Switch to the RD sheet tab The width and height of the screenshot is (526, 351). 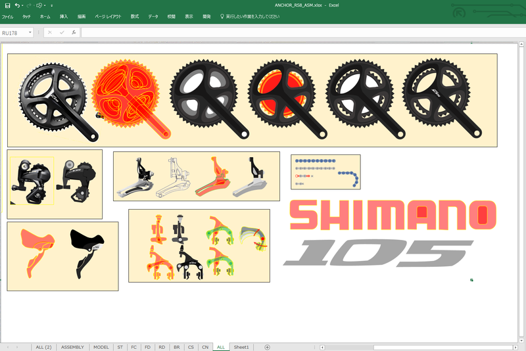click(x=162, y=347)
